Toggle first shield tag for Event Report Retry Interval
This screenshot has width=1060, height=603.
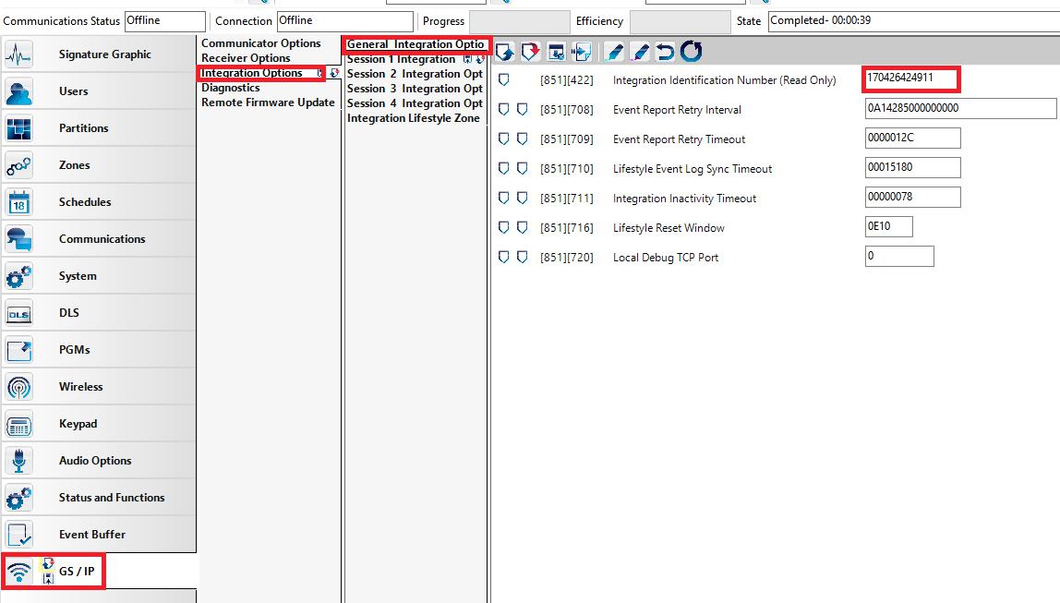504,110
